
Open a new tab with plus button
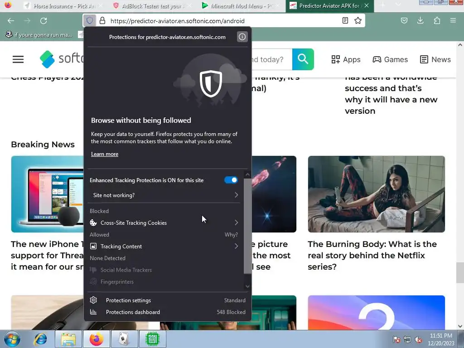(x=383, y=5)
